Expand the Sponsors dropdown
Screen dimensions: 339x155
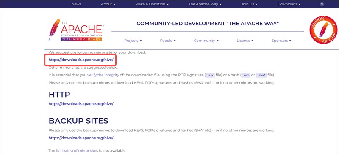(x=281, y=41)
